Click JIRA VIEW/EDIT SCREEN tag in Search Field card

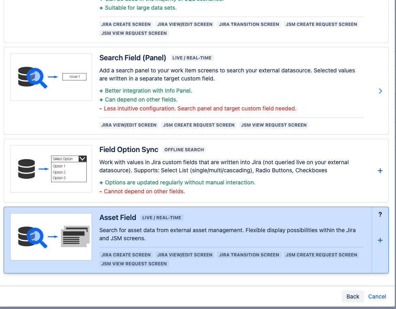(x=129, y=125)
